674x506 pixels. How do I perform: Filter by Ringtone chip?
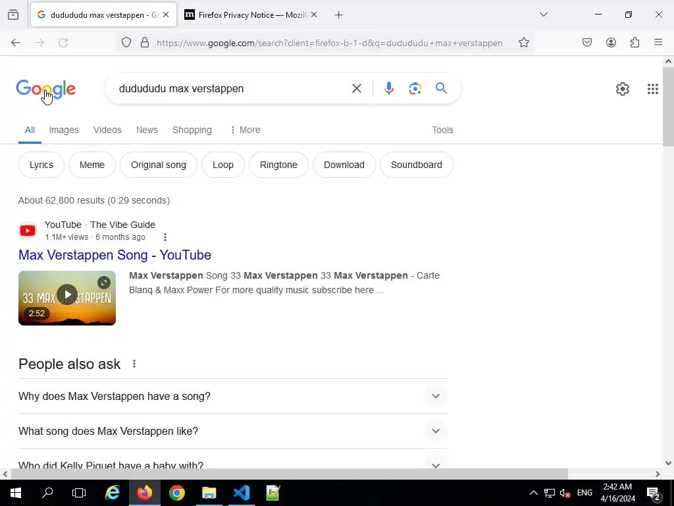(x=278, y=165)
